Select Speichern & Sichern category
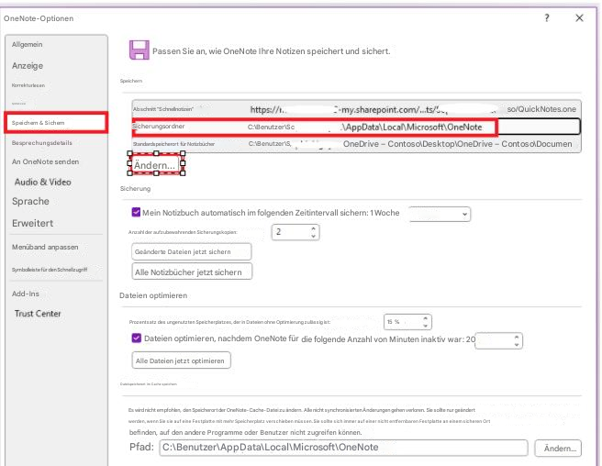The height and width of the screenshot is (466, 602). [x=56, y=123]
